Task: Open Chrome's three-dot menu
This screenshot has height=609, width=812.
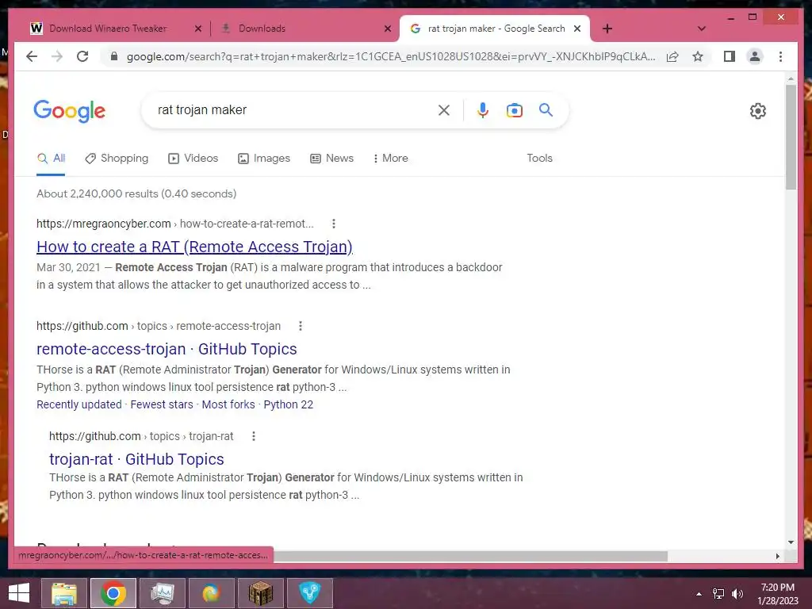Action: [780, 56]
